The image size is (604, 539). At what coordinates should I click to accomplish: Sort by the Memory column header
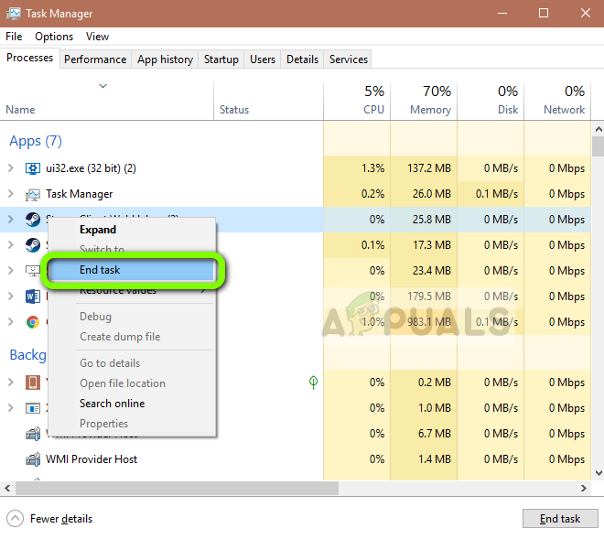424,102
